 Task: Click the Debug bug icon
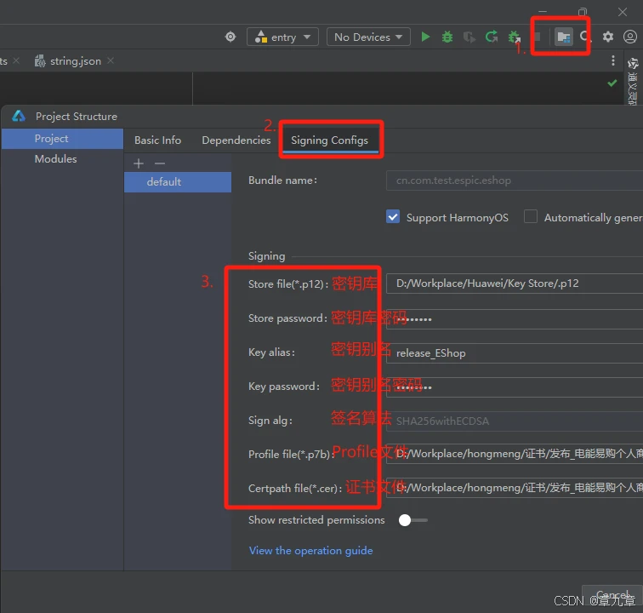[x=447, y=37]
